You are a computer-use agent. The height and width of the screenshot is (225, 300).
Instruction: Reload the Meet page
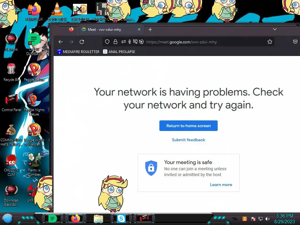(x=82, y=42)
